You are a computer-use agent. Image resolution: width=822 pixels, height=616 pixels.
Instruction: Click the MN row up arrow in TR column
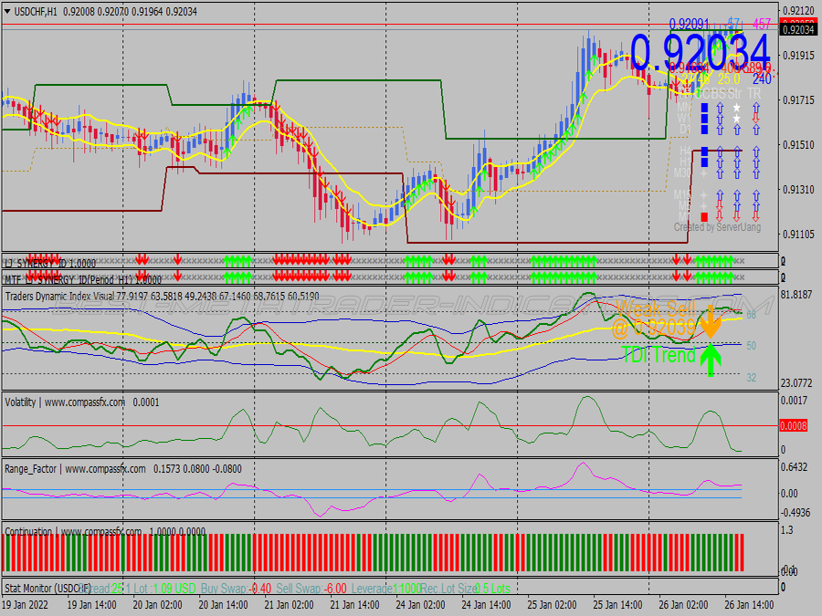point(756,108)
